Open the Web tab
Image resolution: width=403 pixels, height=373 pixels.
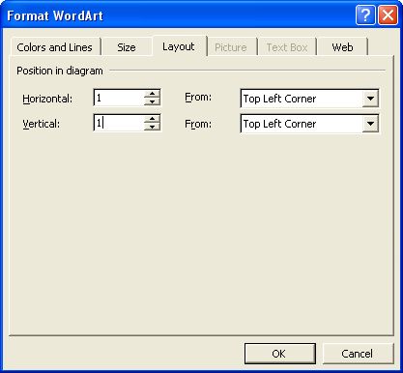[342, 47]
